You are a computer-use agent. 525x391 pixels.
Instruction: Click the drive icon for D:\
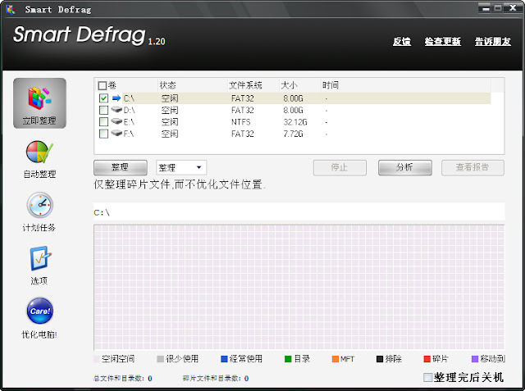point(116,110)
